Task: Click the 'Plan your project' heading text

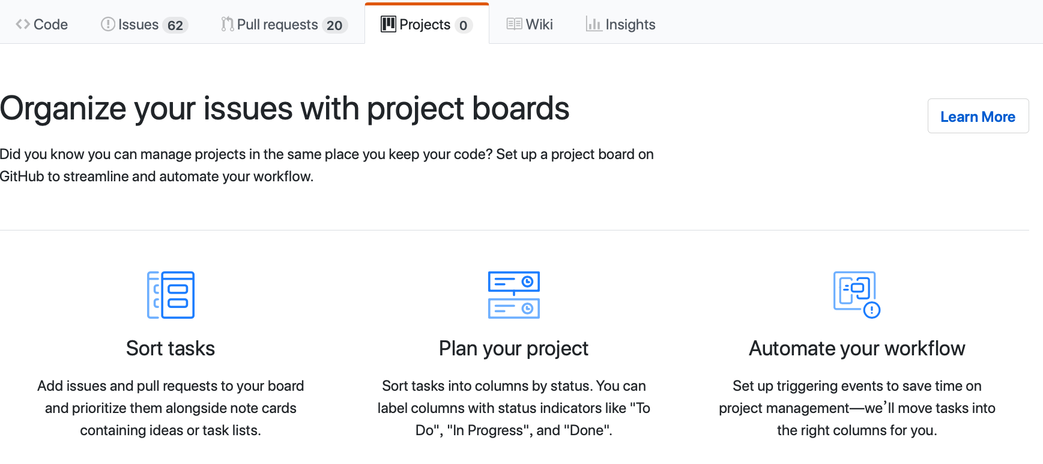Action: [513, 349]
